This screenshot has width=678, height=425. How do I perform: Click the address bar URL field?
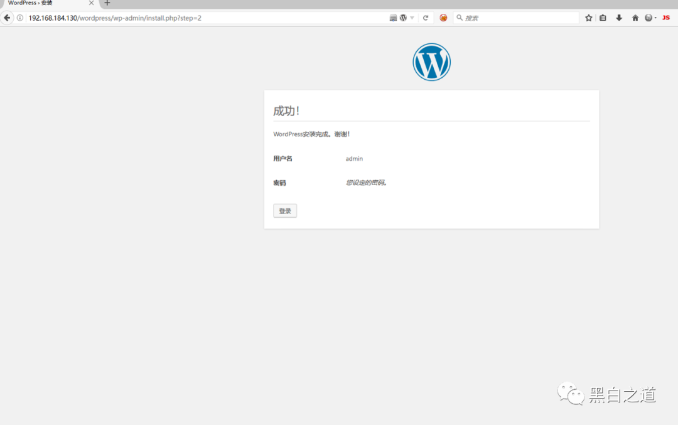tap(208, 18)
